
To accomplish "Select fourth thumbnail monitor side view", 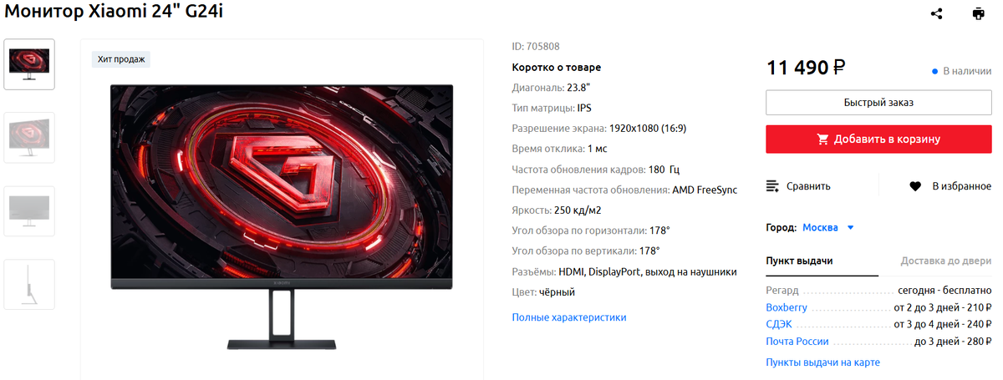I will (29, 285).
